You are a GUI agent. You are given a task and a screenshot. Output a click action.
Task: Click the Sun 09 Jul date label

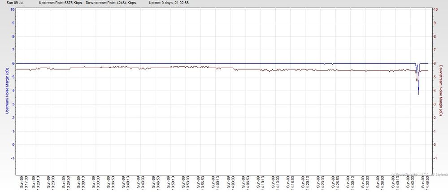(15, 3)
